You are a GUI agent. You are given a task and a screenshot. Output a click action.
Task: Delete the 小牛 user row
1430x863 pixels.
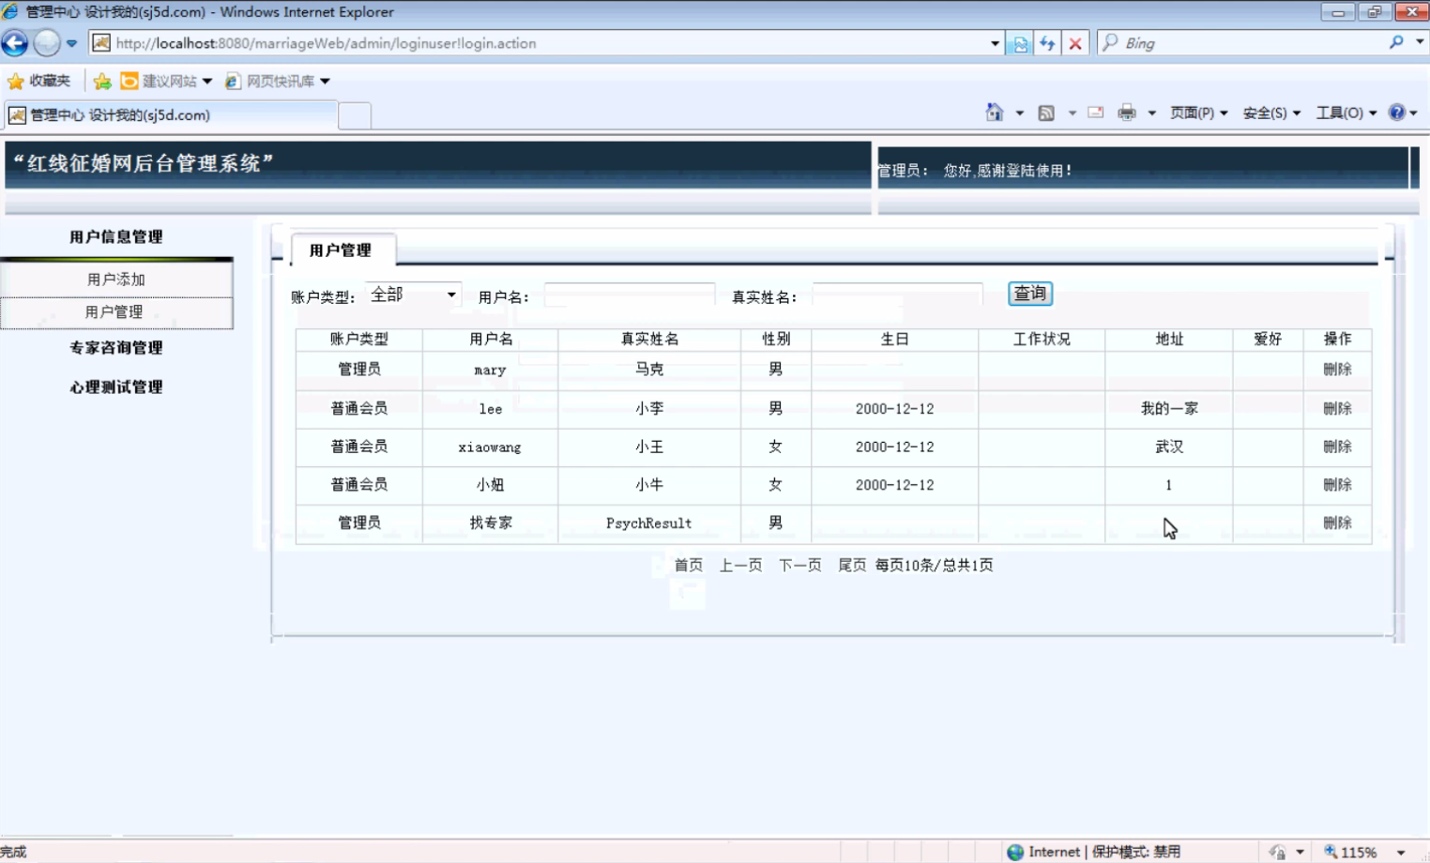point(1337,485)
